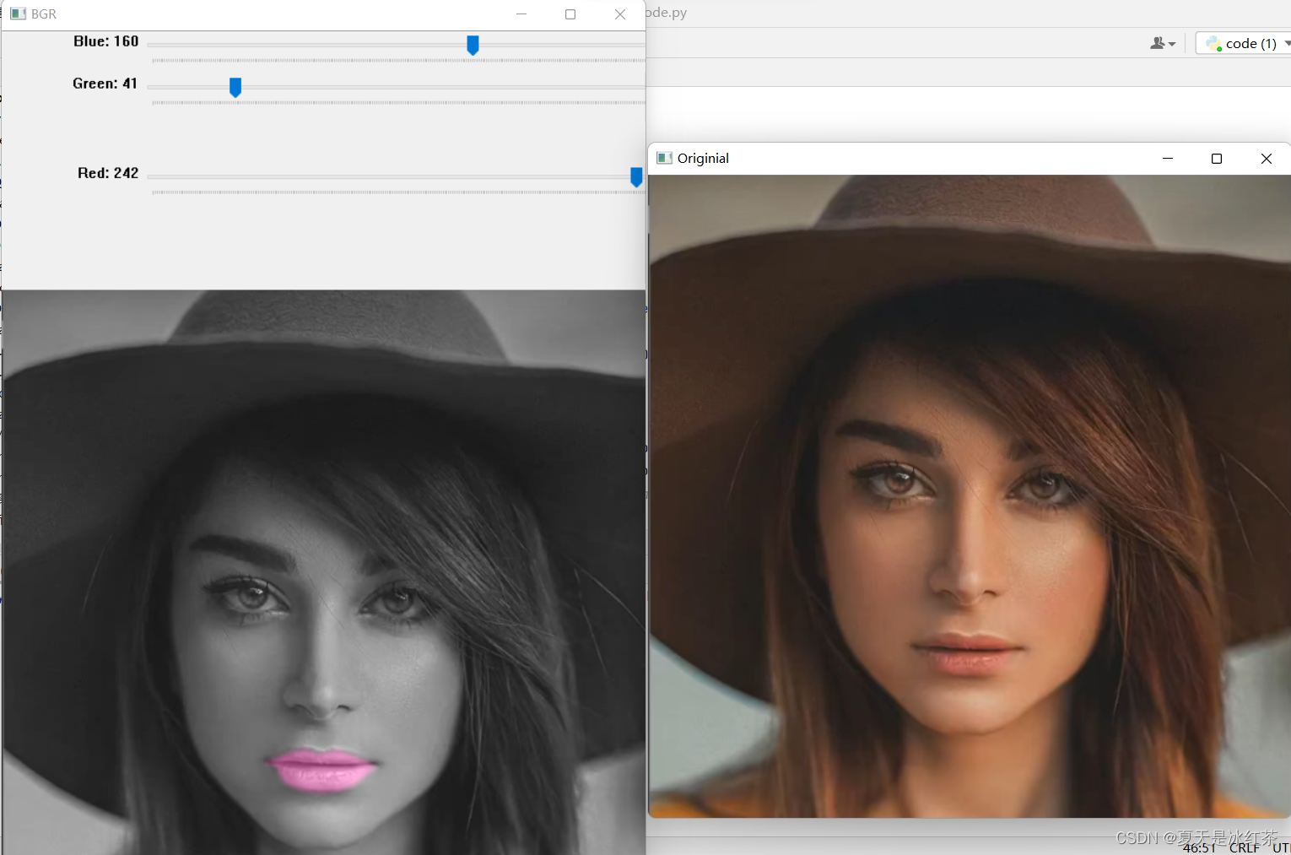Click the 'Blue: 160' label
The width and height of the screenshot is (1291, 855).
(105, 41)
